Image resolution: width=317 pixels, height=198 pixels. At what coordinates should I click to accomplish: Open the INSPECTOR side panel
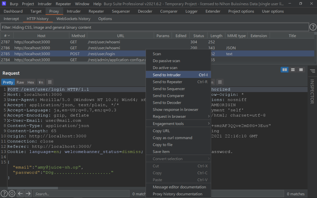312,91
